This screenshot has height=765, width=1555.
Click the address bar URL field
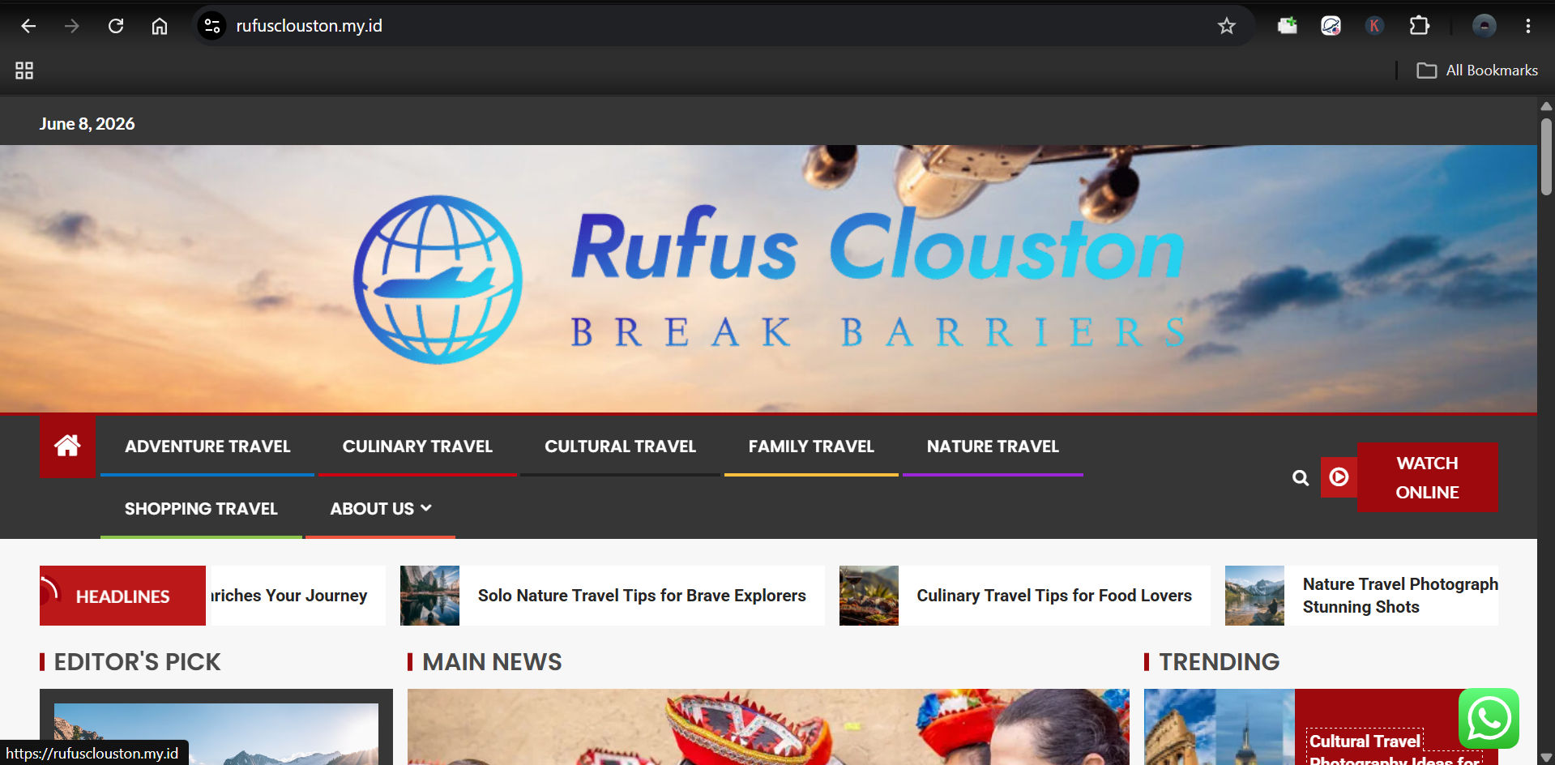click(x=713, y=26)
